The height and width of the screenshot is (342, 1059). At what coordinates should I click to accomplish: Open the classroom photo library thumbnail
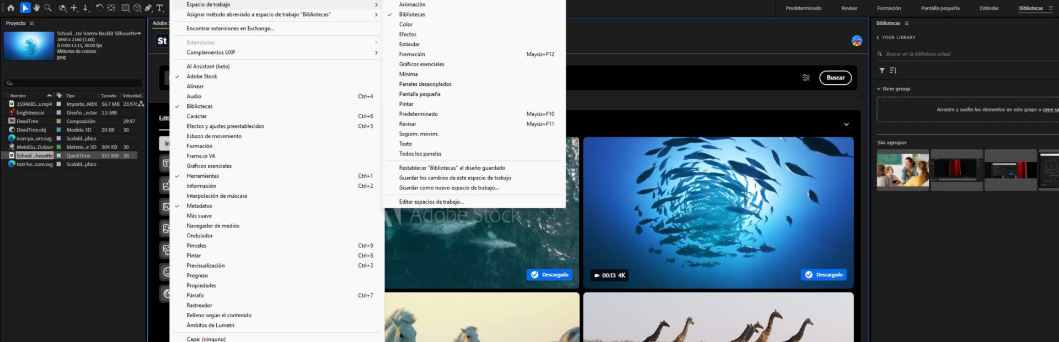(x=903, y=170)
